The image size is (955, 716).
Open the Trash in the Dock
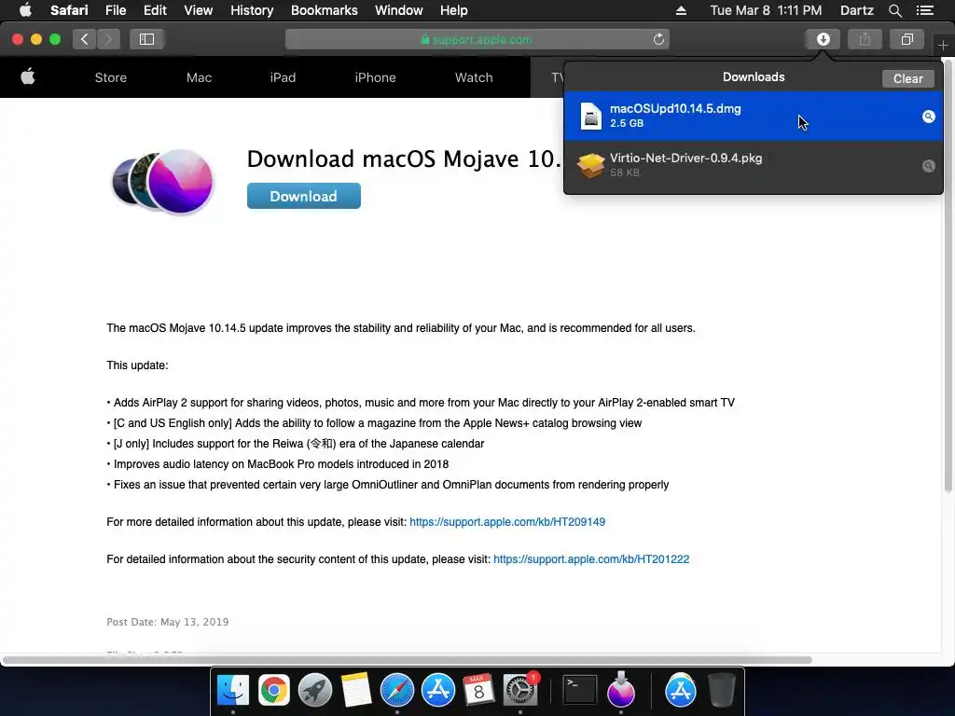(722, 690)
